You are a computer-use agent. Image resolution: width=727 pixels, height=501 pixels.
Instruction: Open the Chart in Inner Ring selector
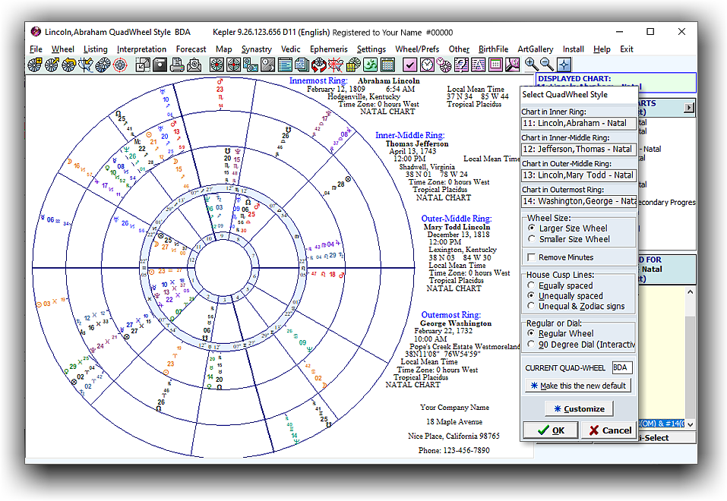point(579,124)
